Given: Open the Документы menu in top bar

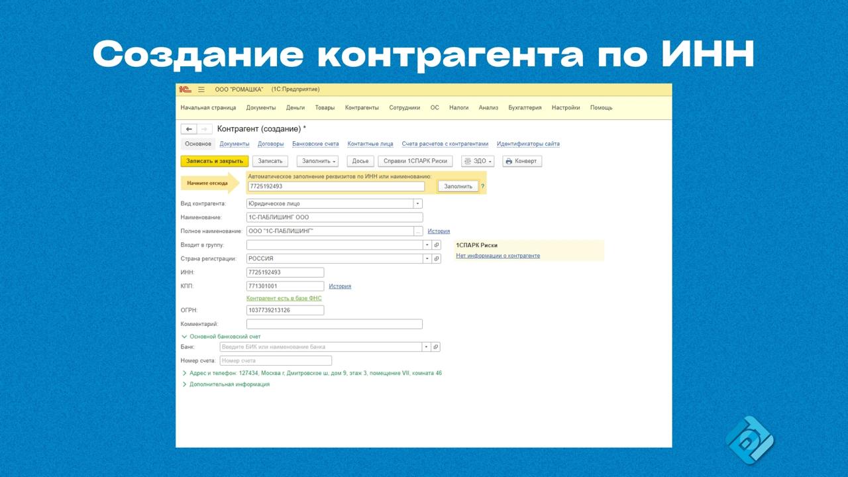Looking at the screenshot, I should 261,107.
